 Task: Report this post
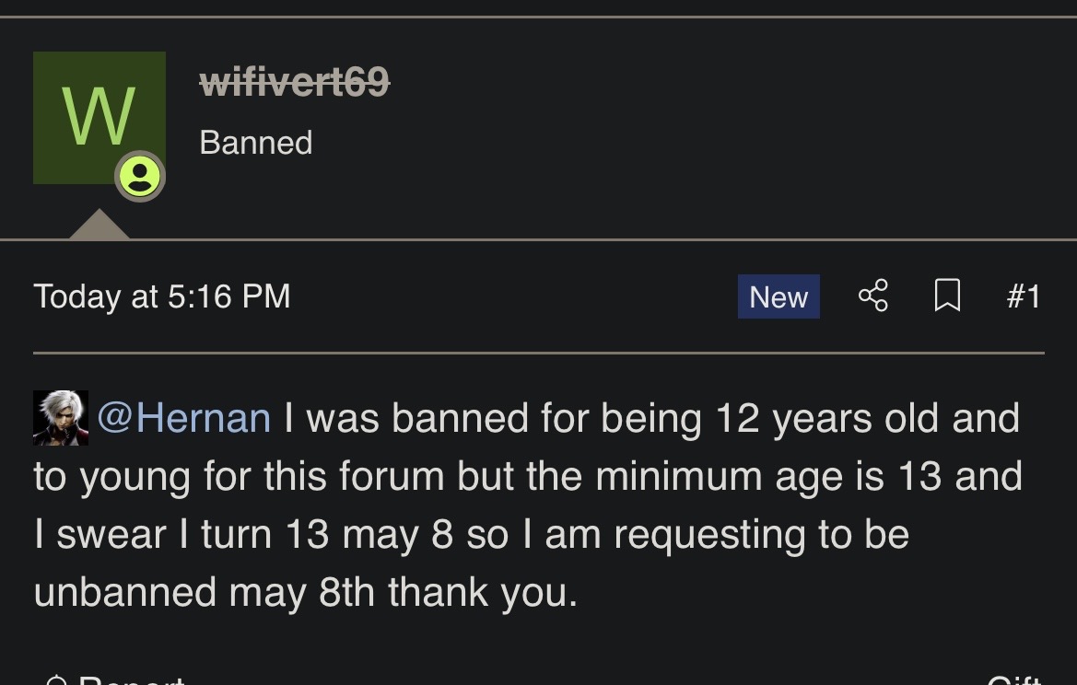[x=129, y=682]
